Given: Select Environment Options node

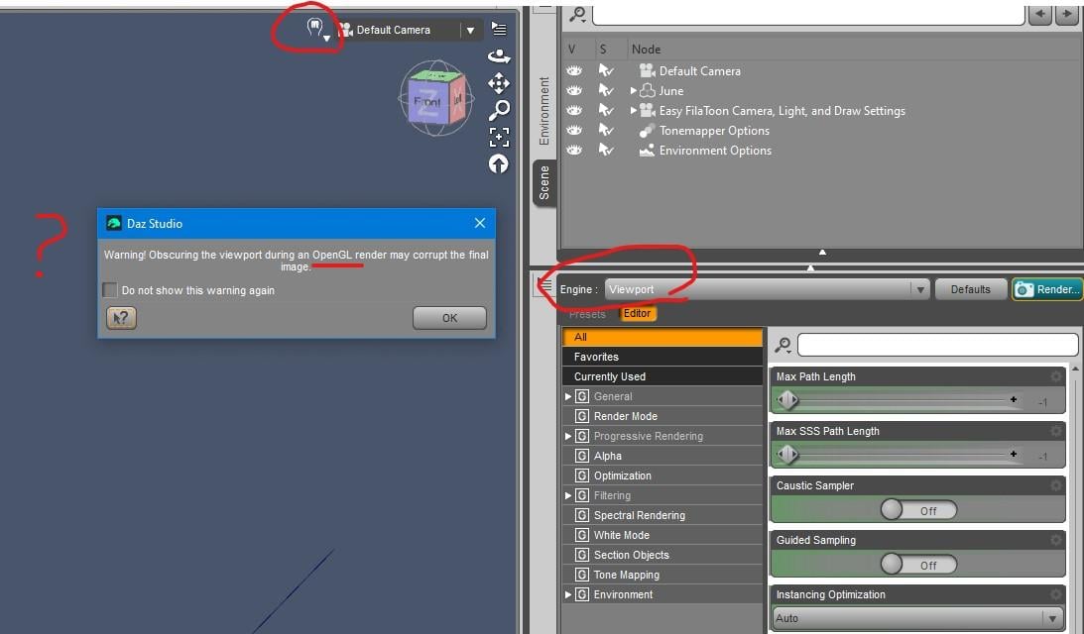Looking at the screenshot, I should [x=715, y=151].
